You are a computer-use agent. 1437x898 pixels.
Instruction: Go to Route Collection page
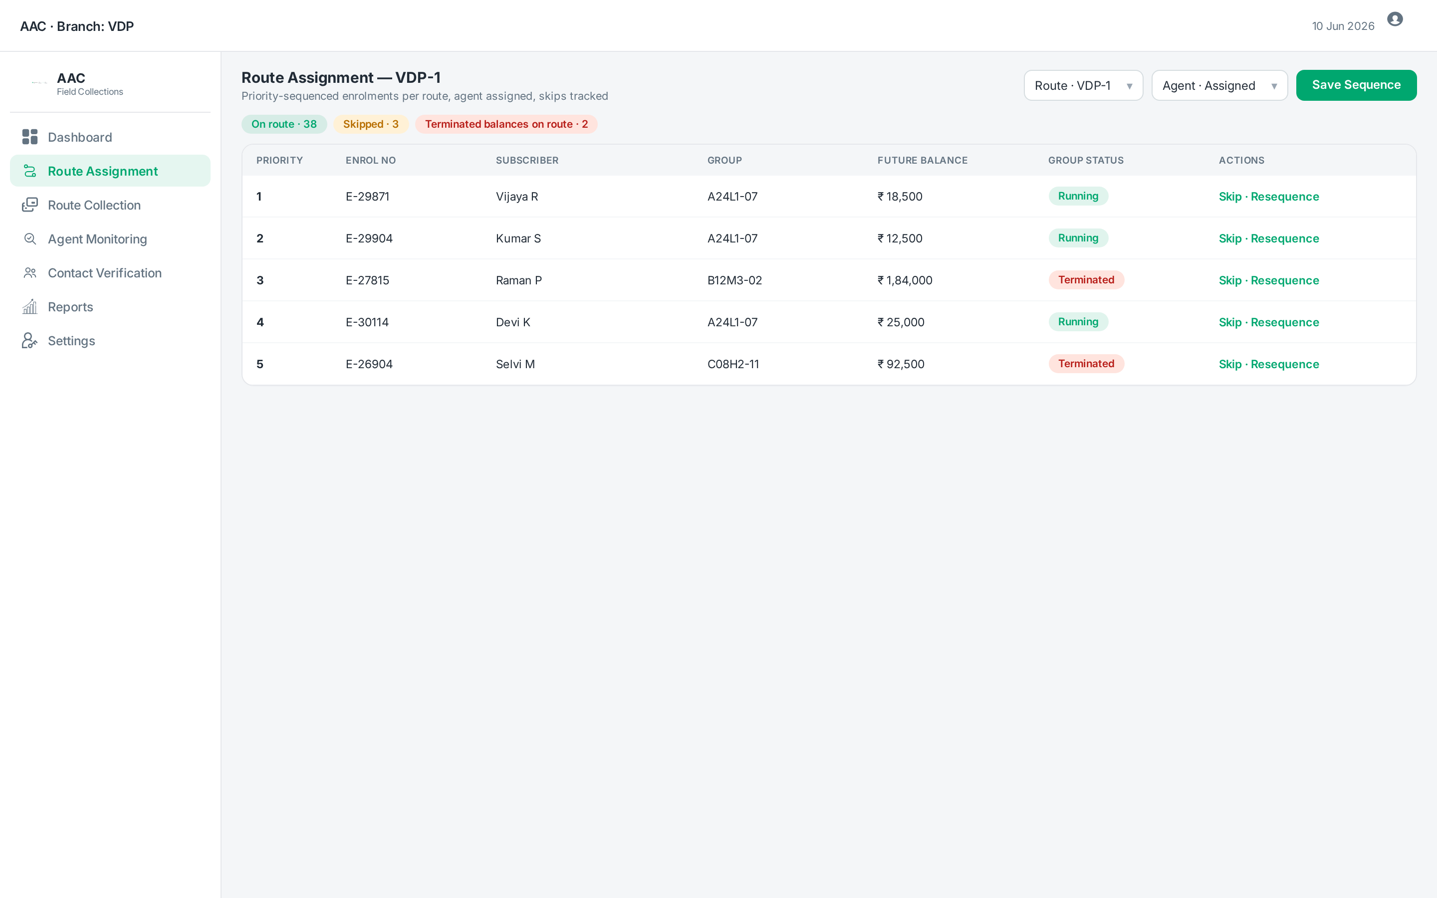click(110, 205)
